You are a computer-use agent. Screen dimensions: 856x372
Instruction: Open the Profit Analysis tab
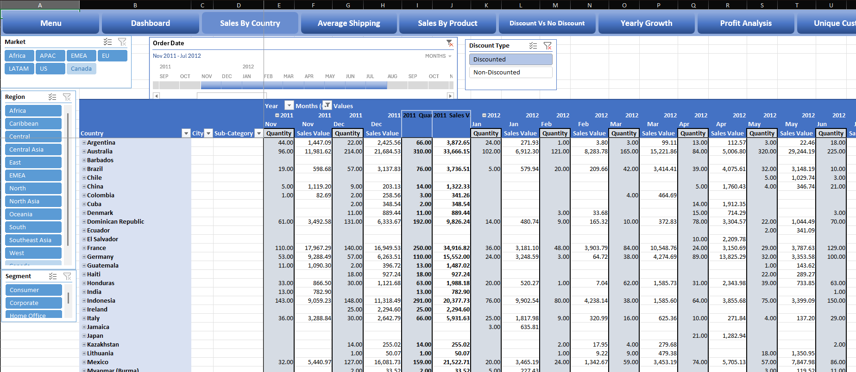pos(746,23)
